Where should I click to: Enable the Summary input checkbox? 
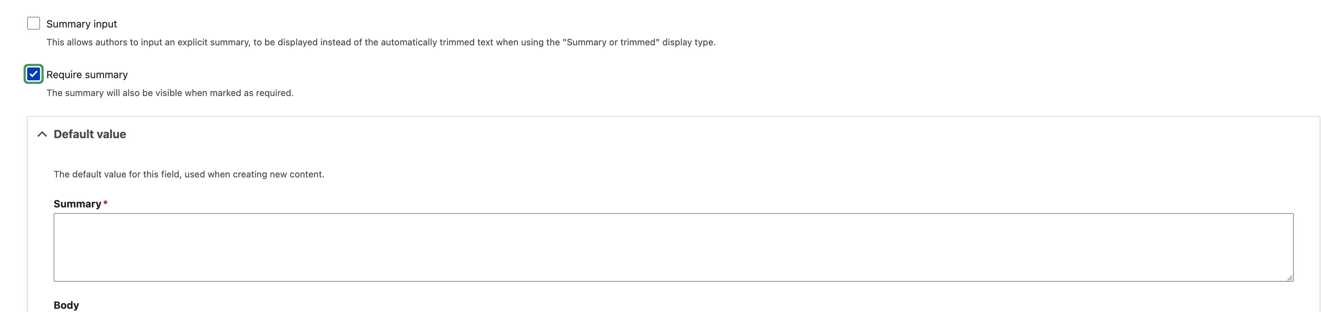33,24
